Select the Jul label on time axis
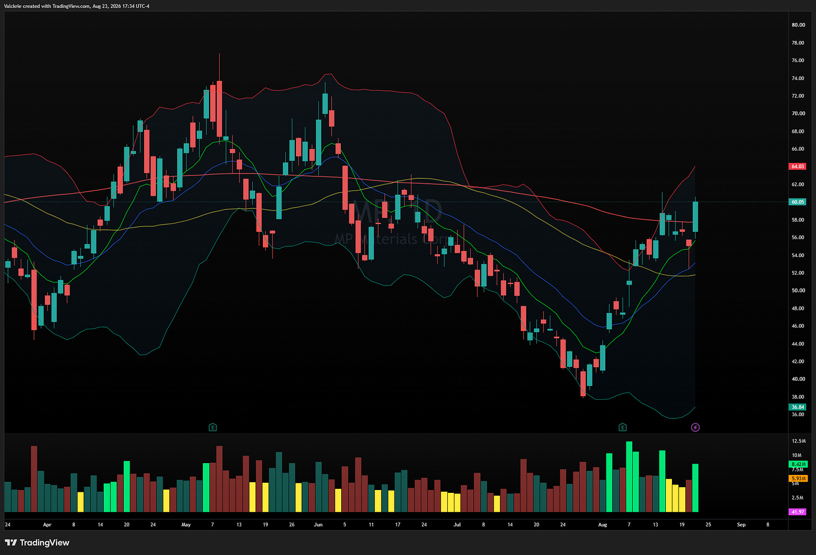The image size is (816, 555). 457,525
